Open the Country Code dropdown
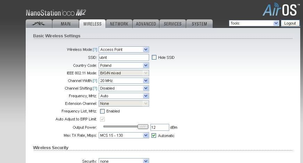 [124, 65]
